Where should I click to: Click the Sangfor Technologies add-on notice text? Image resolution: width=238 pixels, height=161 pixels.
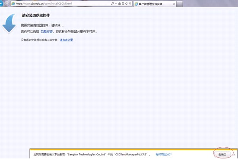click(x=92, y=155)
